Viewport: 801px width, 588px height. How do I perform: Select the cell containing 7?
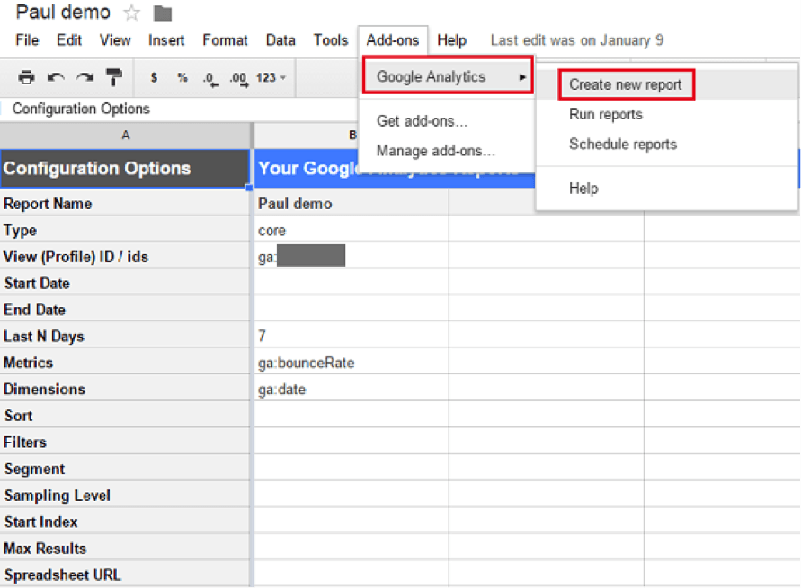(x=352, y=336)
